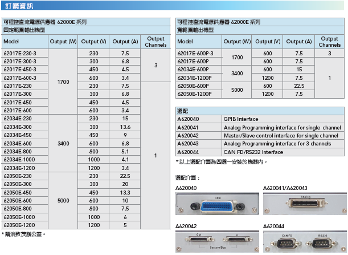The width and height of the screenshot is (348, 255).
Task: Click model 62017E-600P-3 in wide-range table
Action: point(199,54)
